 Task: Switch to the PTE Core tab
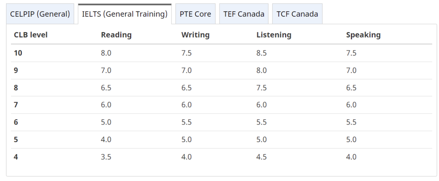coord(196,14)
